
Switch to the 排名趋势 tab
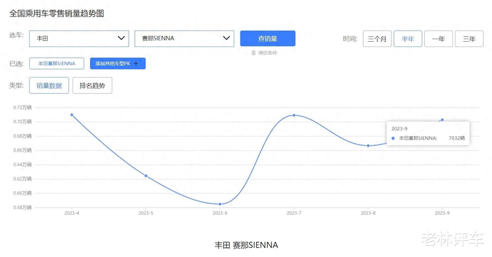(x=92, y=85)
